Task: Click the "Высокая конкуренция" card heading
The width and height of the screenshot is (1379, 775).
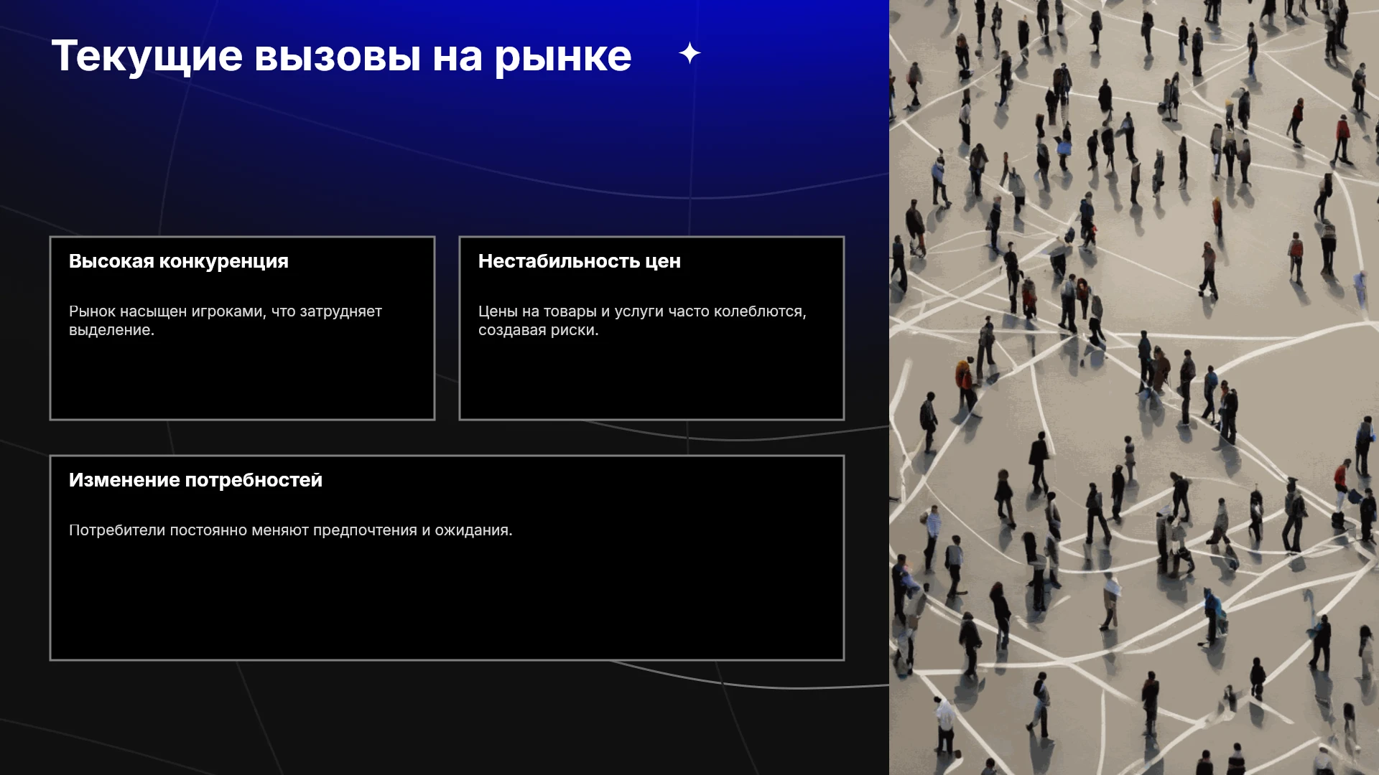Action: (179, 261)
